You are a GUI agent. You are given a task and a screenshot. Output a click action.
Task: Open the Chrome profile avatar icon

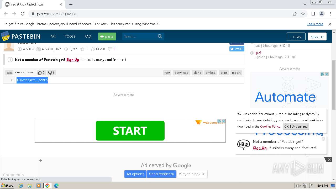click(322, 14)
